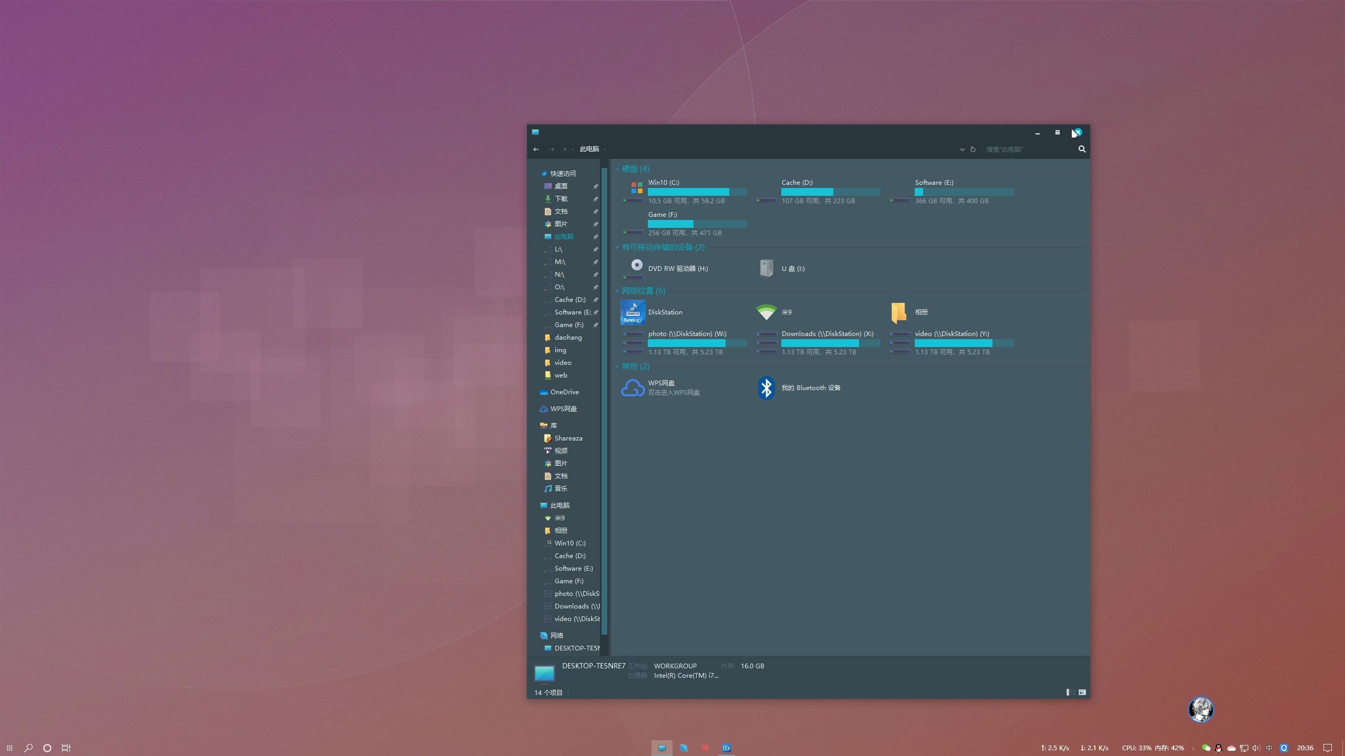The image size is (1345, 756).
Task: Click the U盘 removable drive icon
Action: (x=765, y=268)
